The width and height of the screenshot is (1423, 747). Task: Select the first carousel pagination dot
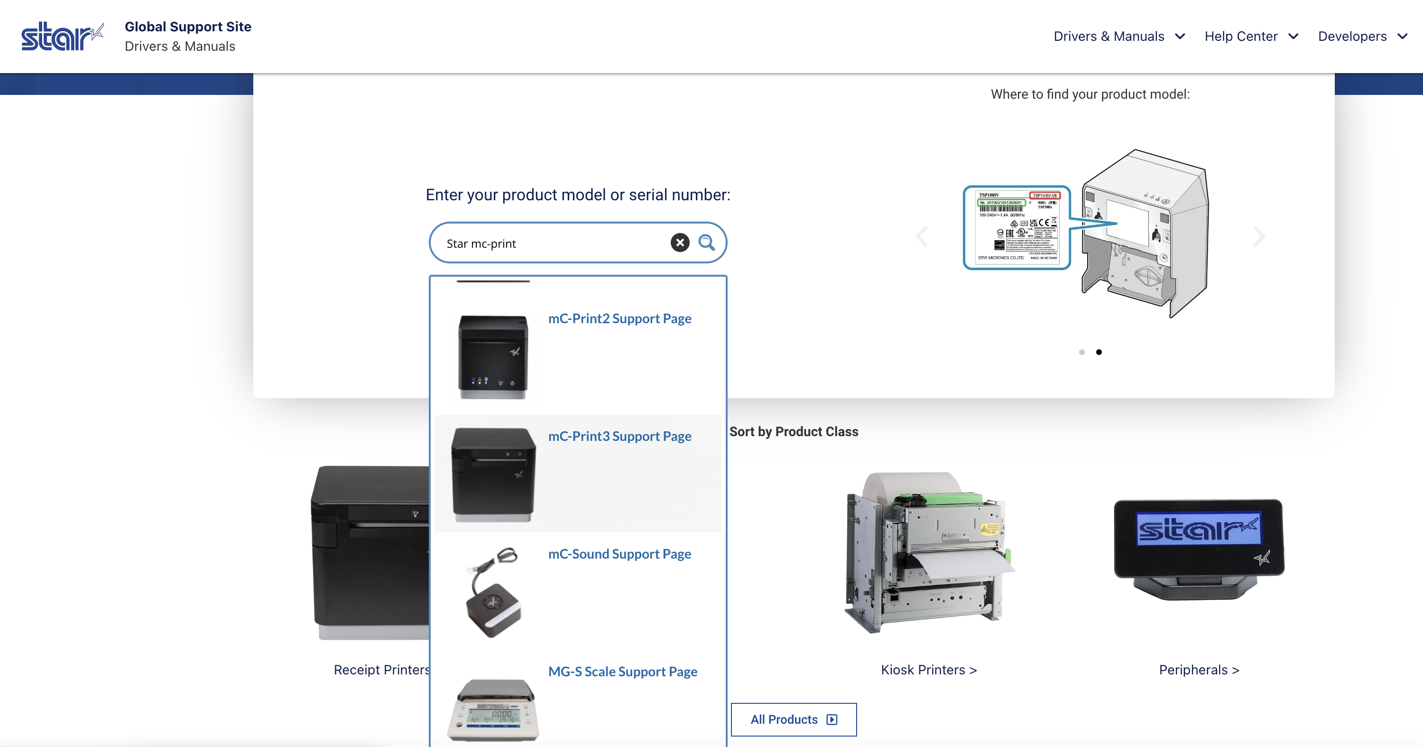coord(1081,352)
